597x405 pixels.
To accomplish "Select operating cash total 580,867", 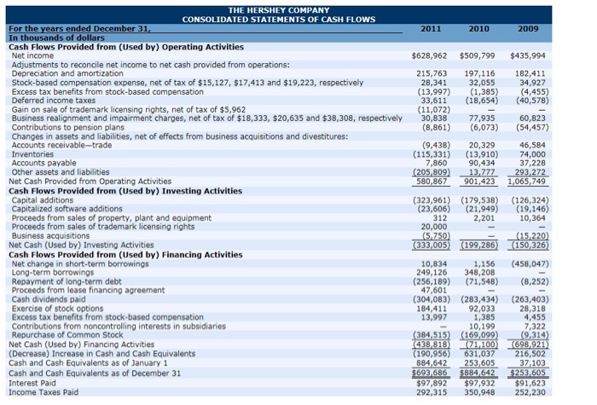I will (x=432, y=182).
